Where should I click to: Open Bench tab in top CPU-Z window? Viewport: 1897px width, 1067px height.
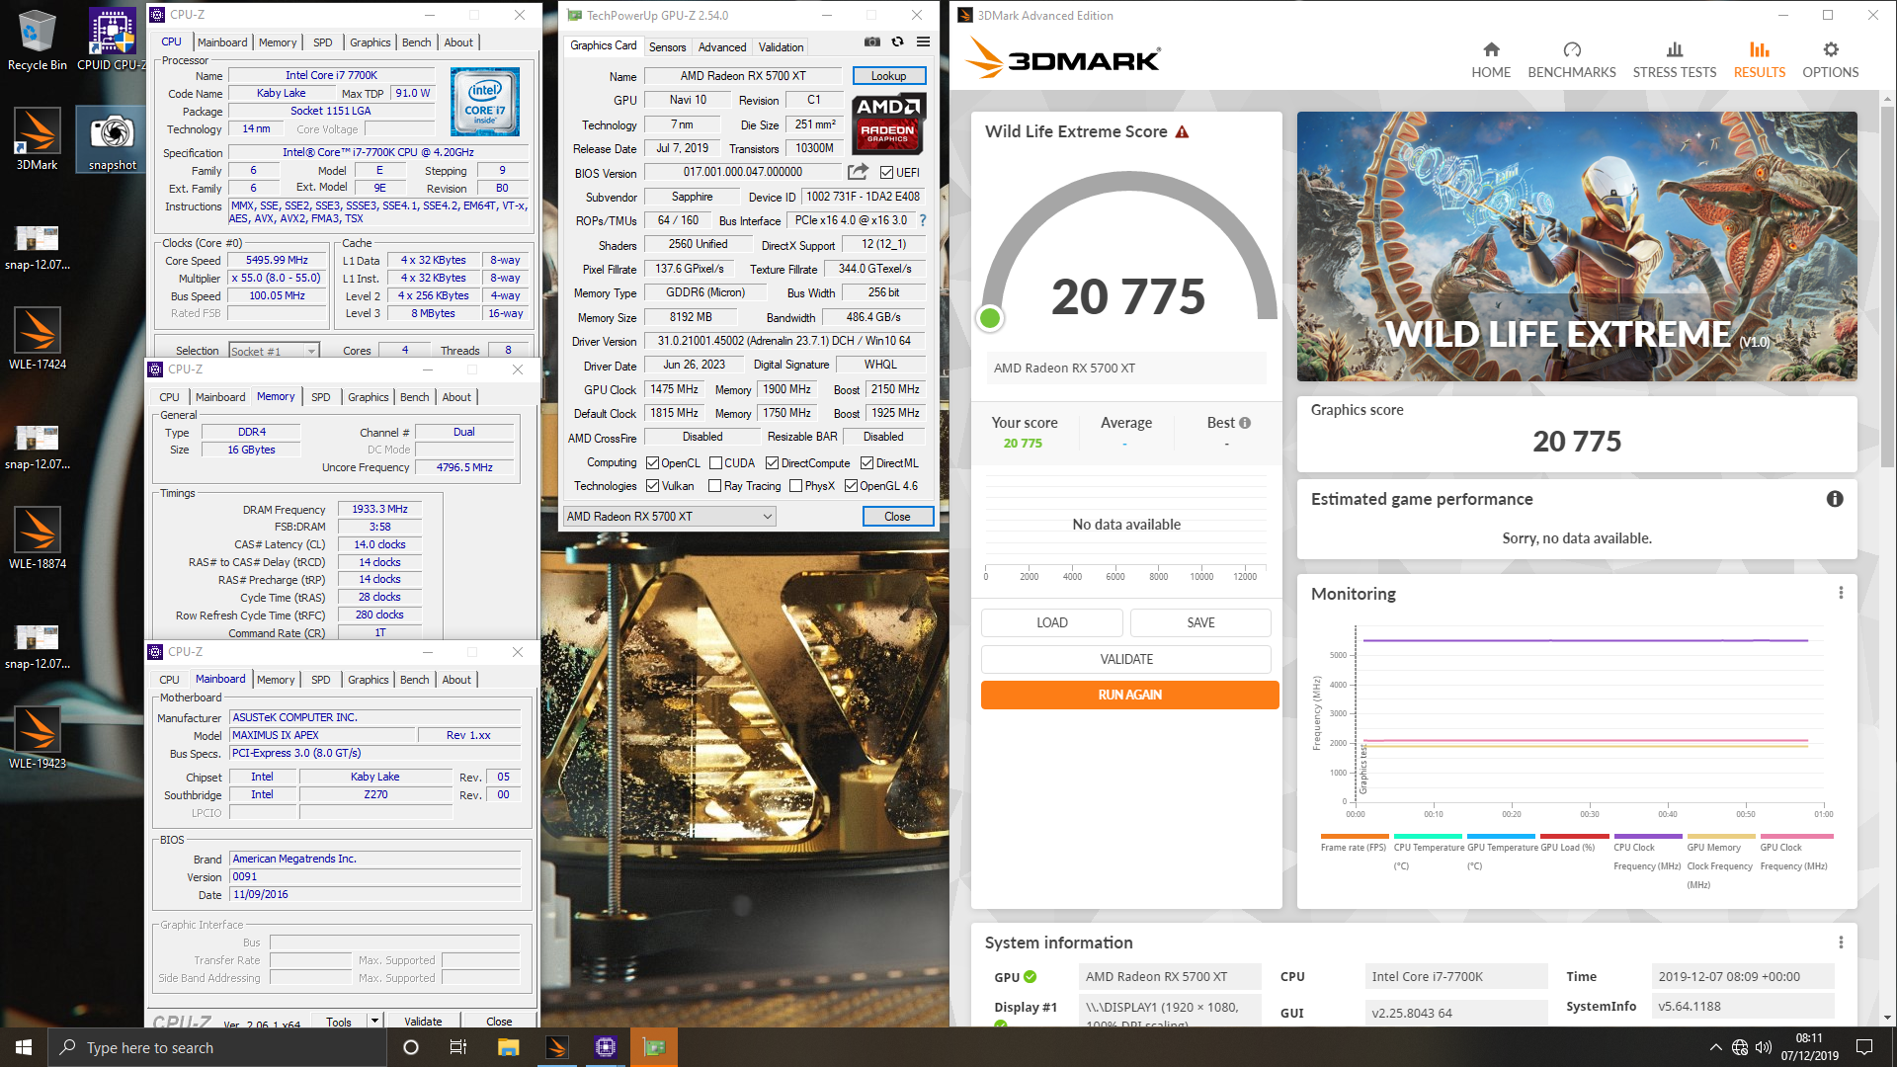(417, 42)
